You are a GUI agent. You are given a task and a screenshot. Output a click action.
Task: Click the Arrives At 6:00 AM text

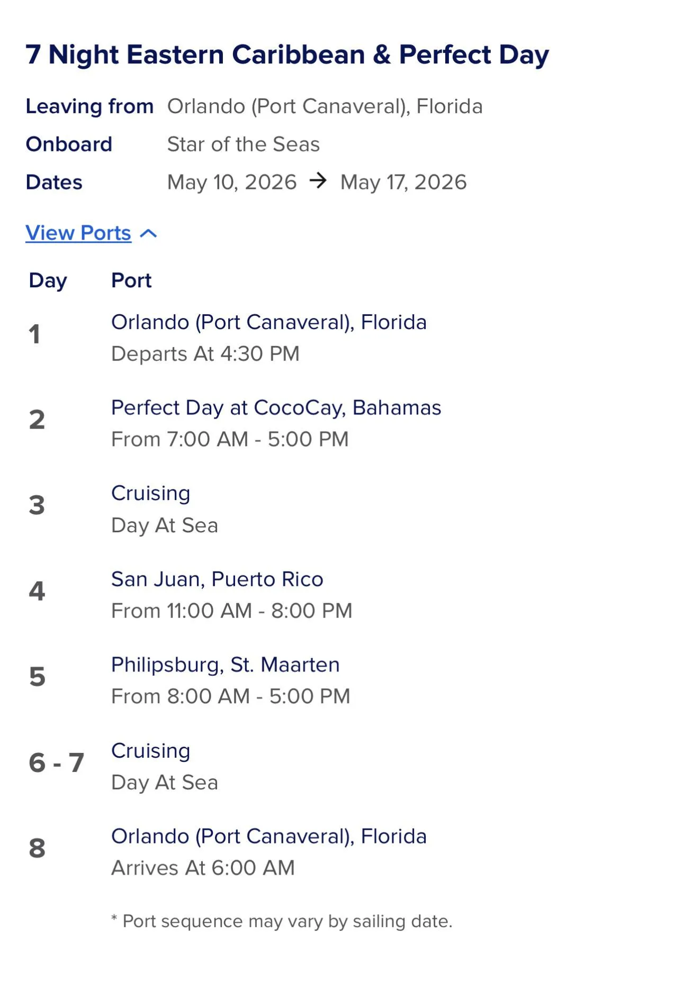point(203,868)
